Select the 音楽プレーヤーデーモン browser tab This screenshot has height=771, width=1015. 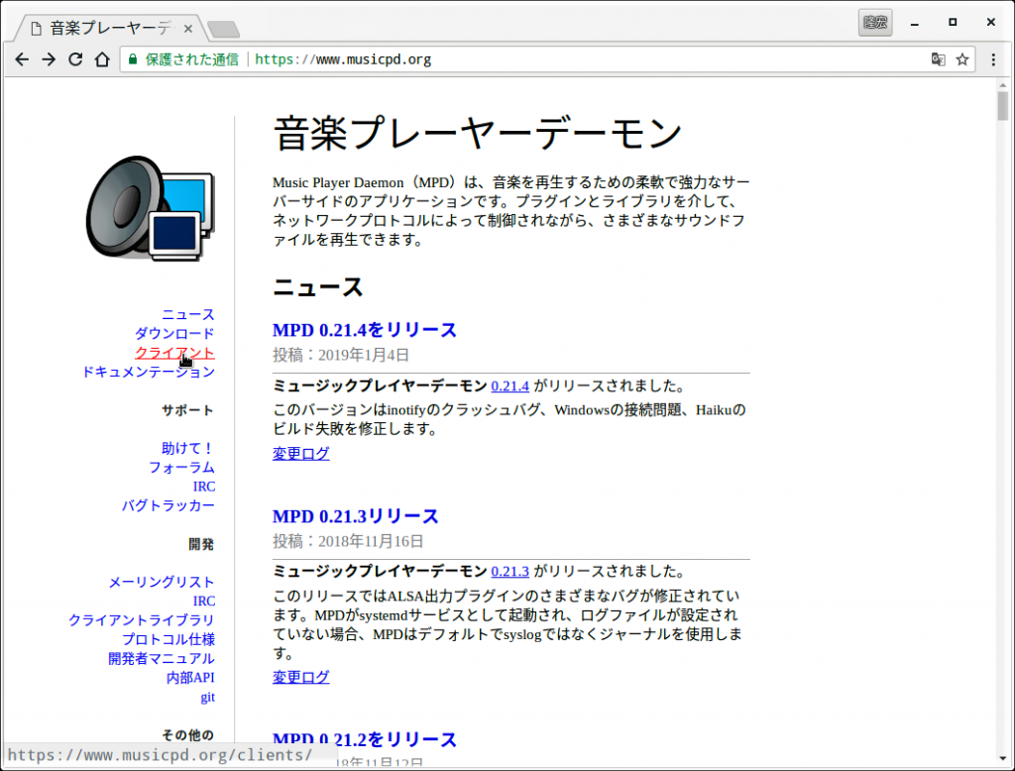pyautogui.click(x=110, y=29)
